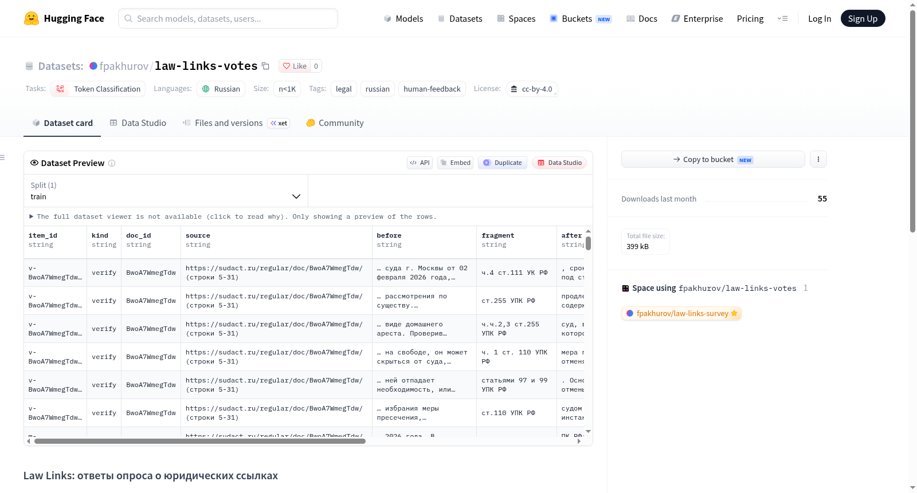This screenshot has width=917, height=493.
Task: Switch to the Dataset card tab
Action: point(62,123)
